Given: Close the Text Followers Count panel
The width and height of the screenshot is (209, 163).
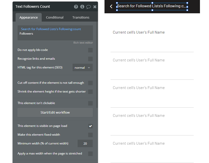Looking at the screenshot, I should pyautogui.click(x=95, y=7).
